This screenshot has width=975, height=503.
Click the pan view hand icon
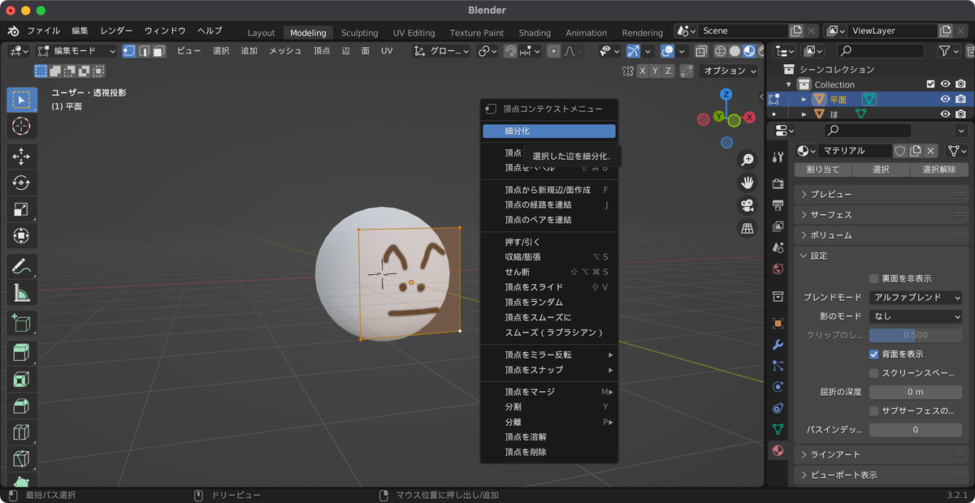click(747, 183)
